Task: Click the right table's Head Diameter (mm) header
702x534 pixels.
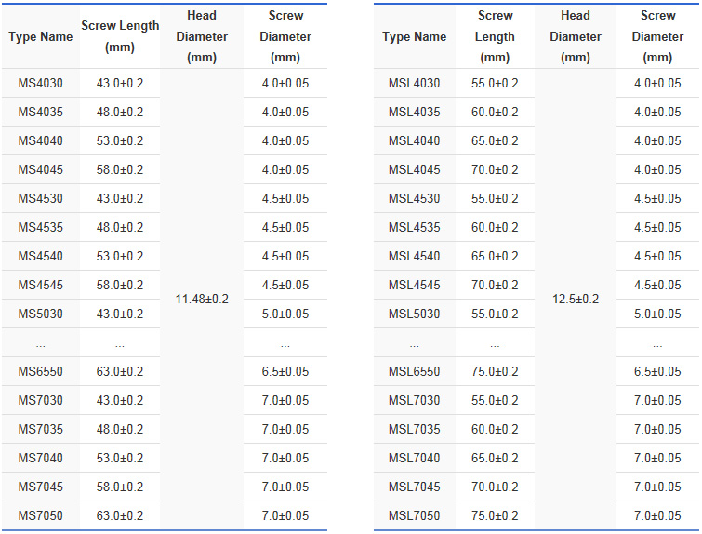Action: [x=576, y=36]
